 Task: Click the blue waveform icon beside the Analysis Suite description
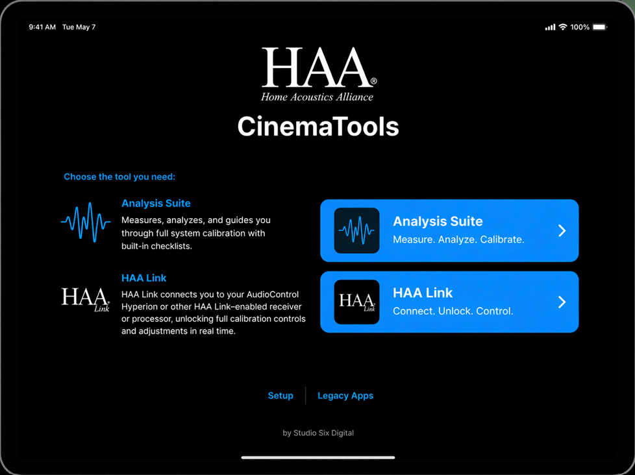click(x=86, y=222)
